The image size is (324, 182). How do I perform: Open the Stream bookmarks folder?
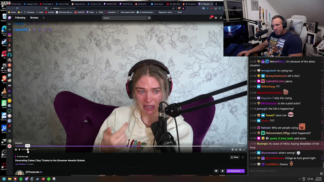coord(12,12)
